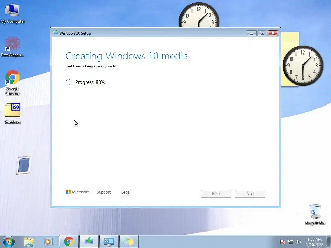Minimize the Windows 10 Setup window
Image resolution: width=331 pixels, height=248 pixels.
click(x=251, y=33)
